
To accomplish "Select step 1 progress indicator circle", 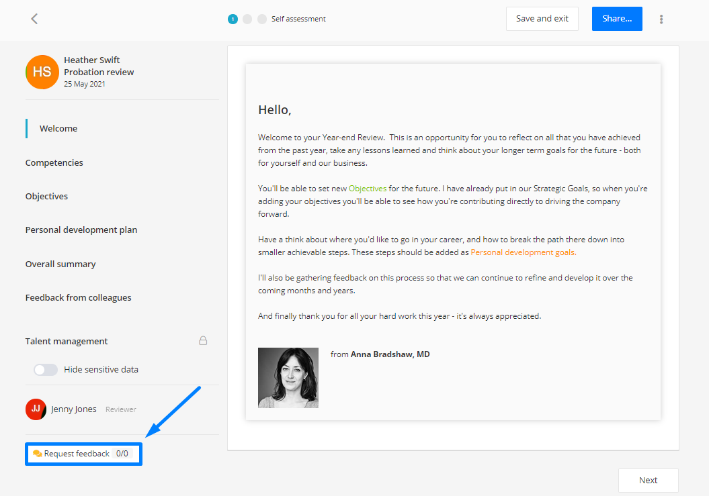I will (233, 19).
